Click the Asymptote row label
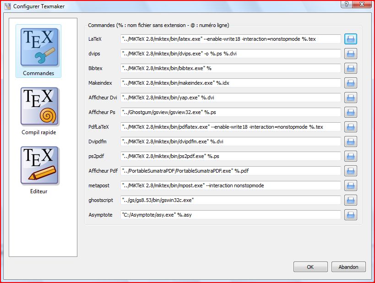375x283 pixels. coord(100,215)
